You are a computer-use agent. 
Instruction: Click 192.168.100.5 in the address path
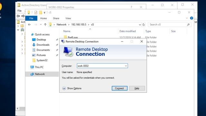pyautogui.click(x=79, y=24)
